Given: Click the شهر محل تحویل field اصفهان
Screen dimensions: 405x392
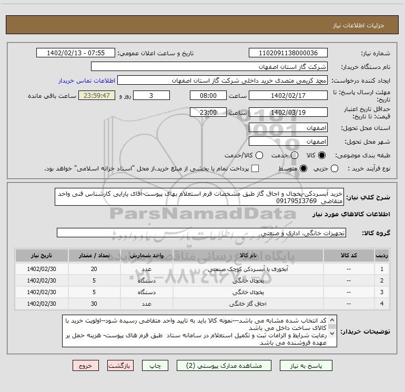Looking at the screenshot, I should (x=288, y=142).
